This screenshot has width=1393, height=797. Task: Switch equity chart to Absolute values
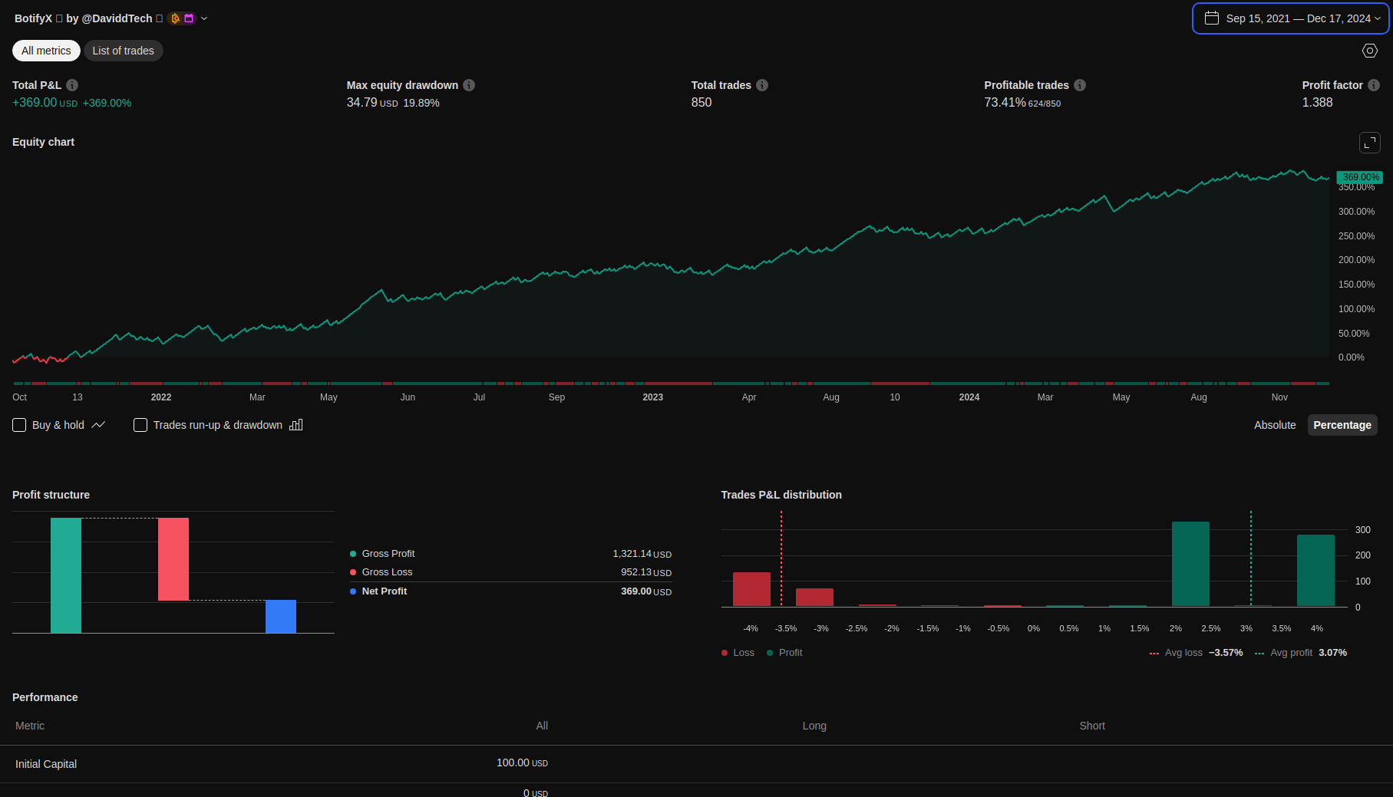1275,425
